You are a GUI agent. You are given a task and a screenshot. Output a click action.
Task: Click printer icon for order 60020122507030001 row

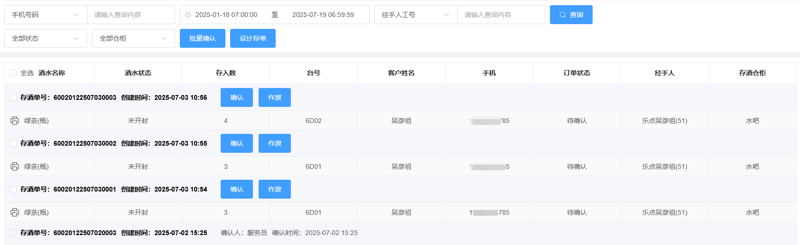coord(15,212)
